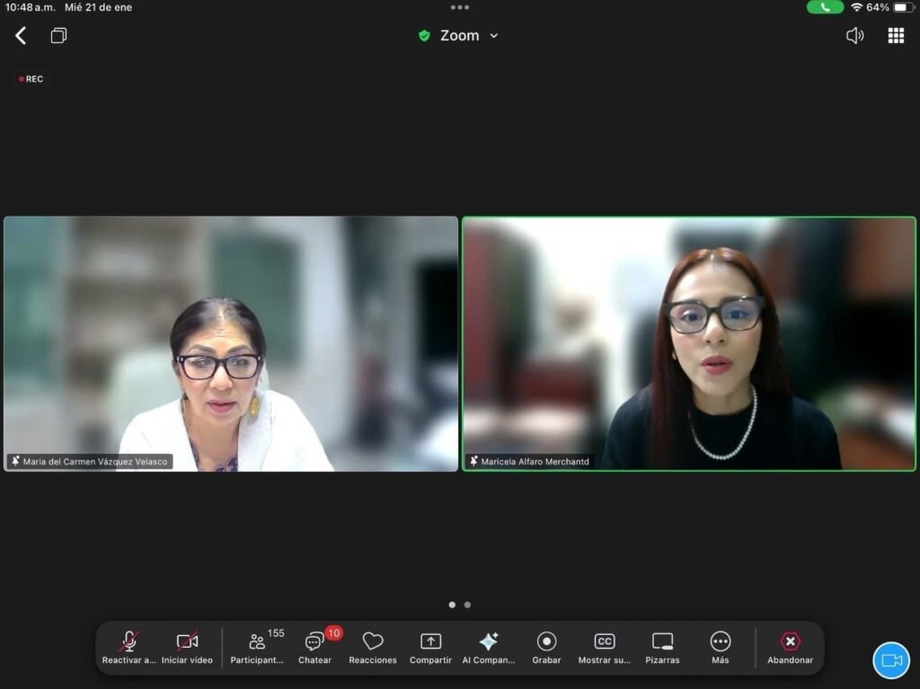Switch view with the grid gallery icon

coord(896,36)
